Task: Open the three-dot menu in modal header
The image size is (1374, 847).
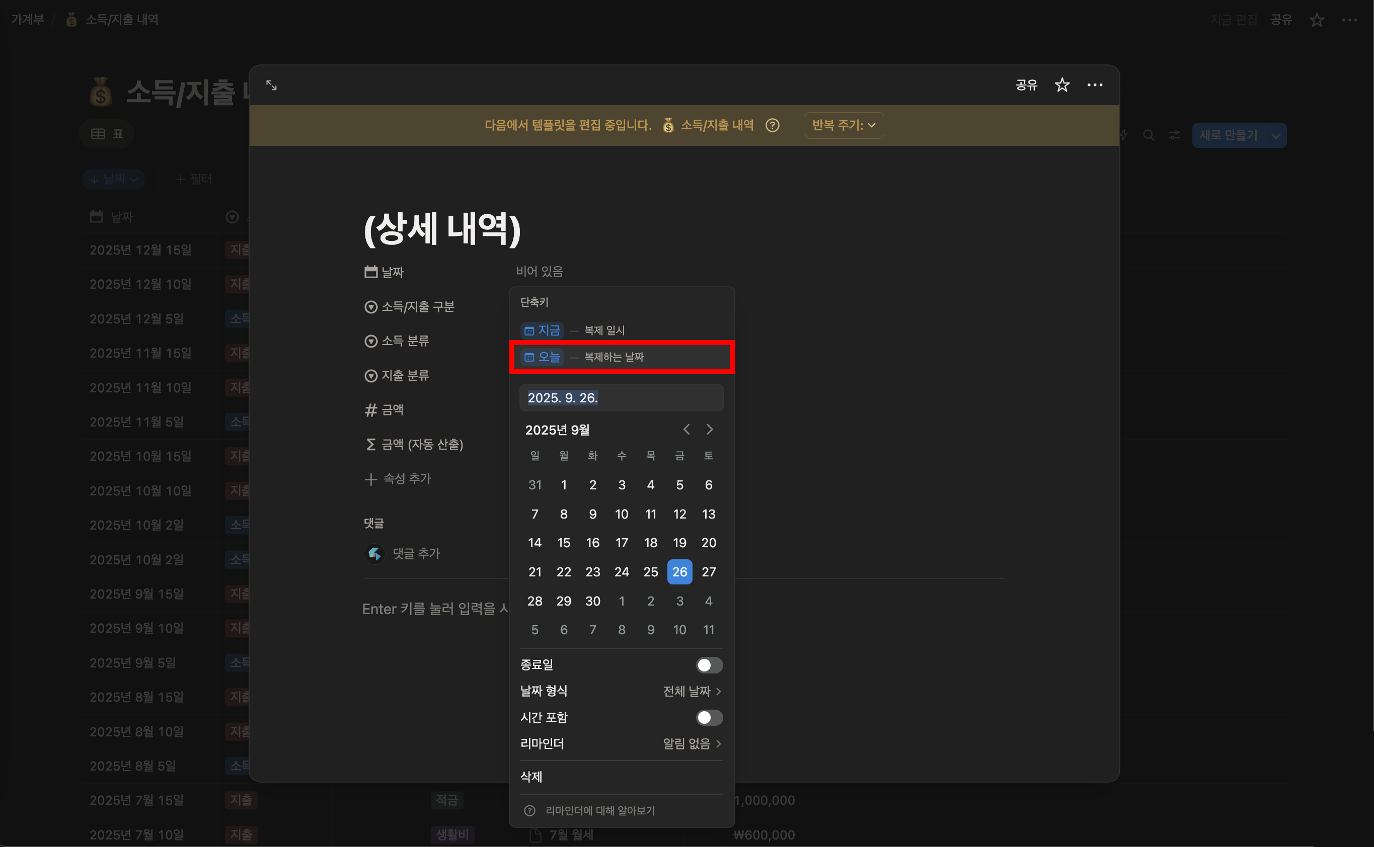Action: tap(1094, 85)
